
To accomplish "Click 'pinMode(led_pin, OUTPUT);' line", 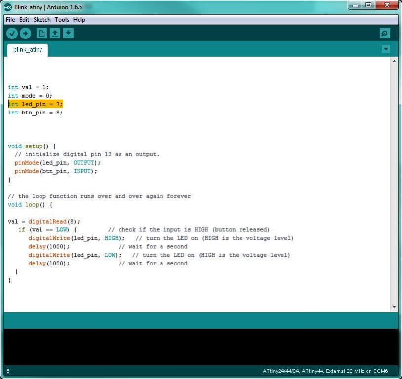I will tap(58, 163).
